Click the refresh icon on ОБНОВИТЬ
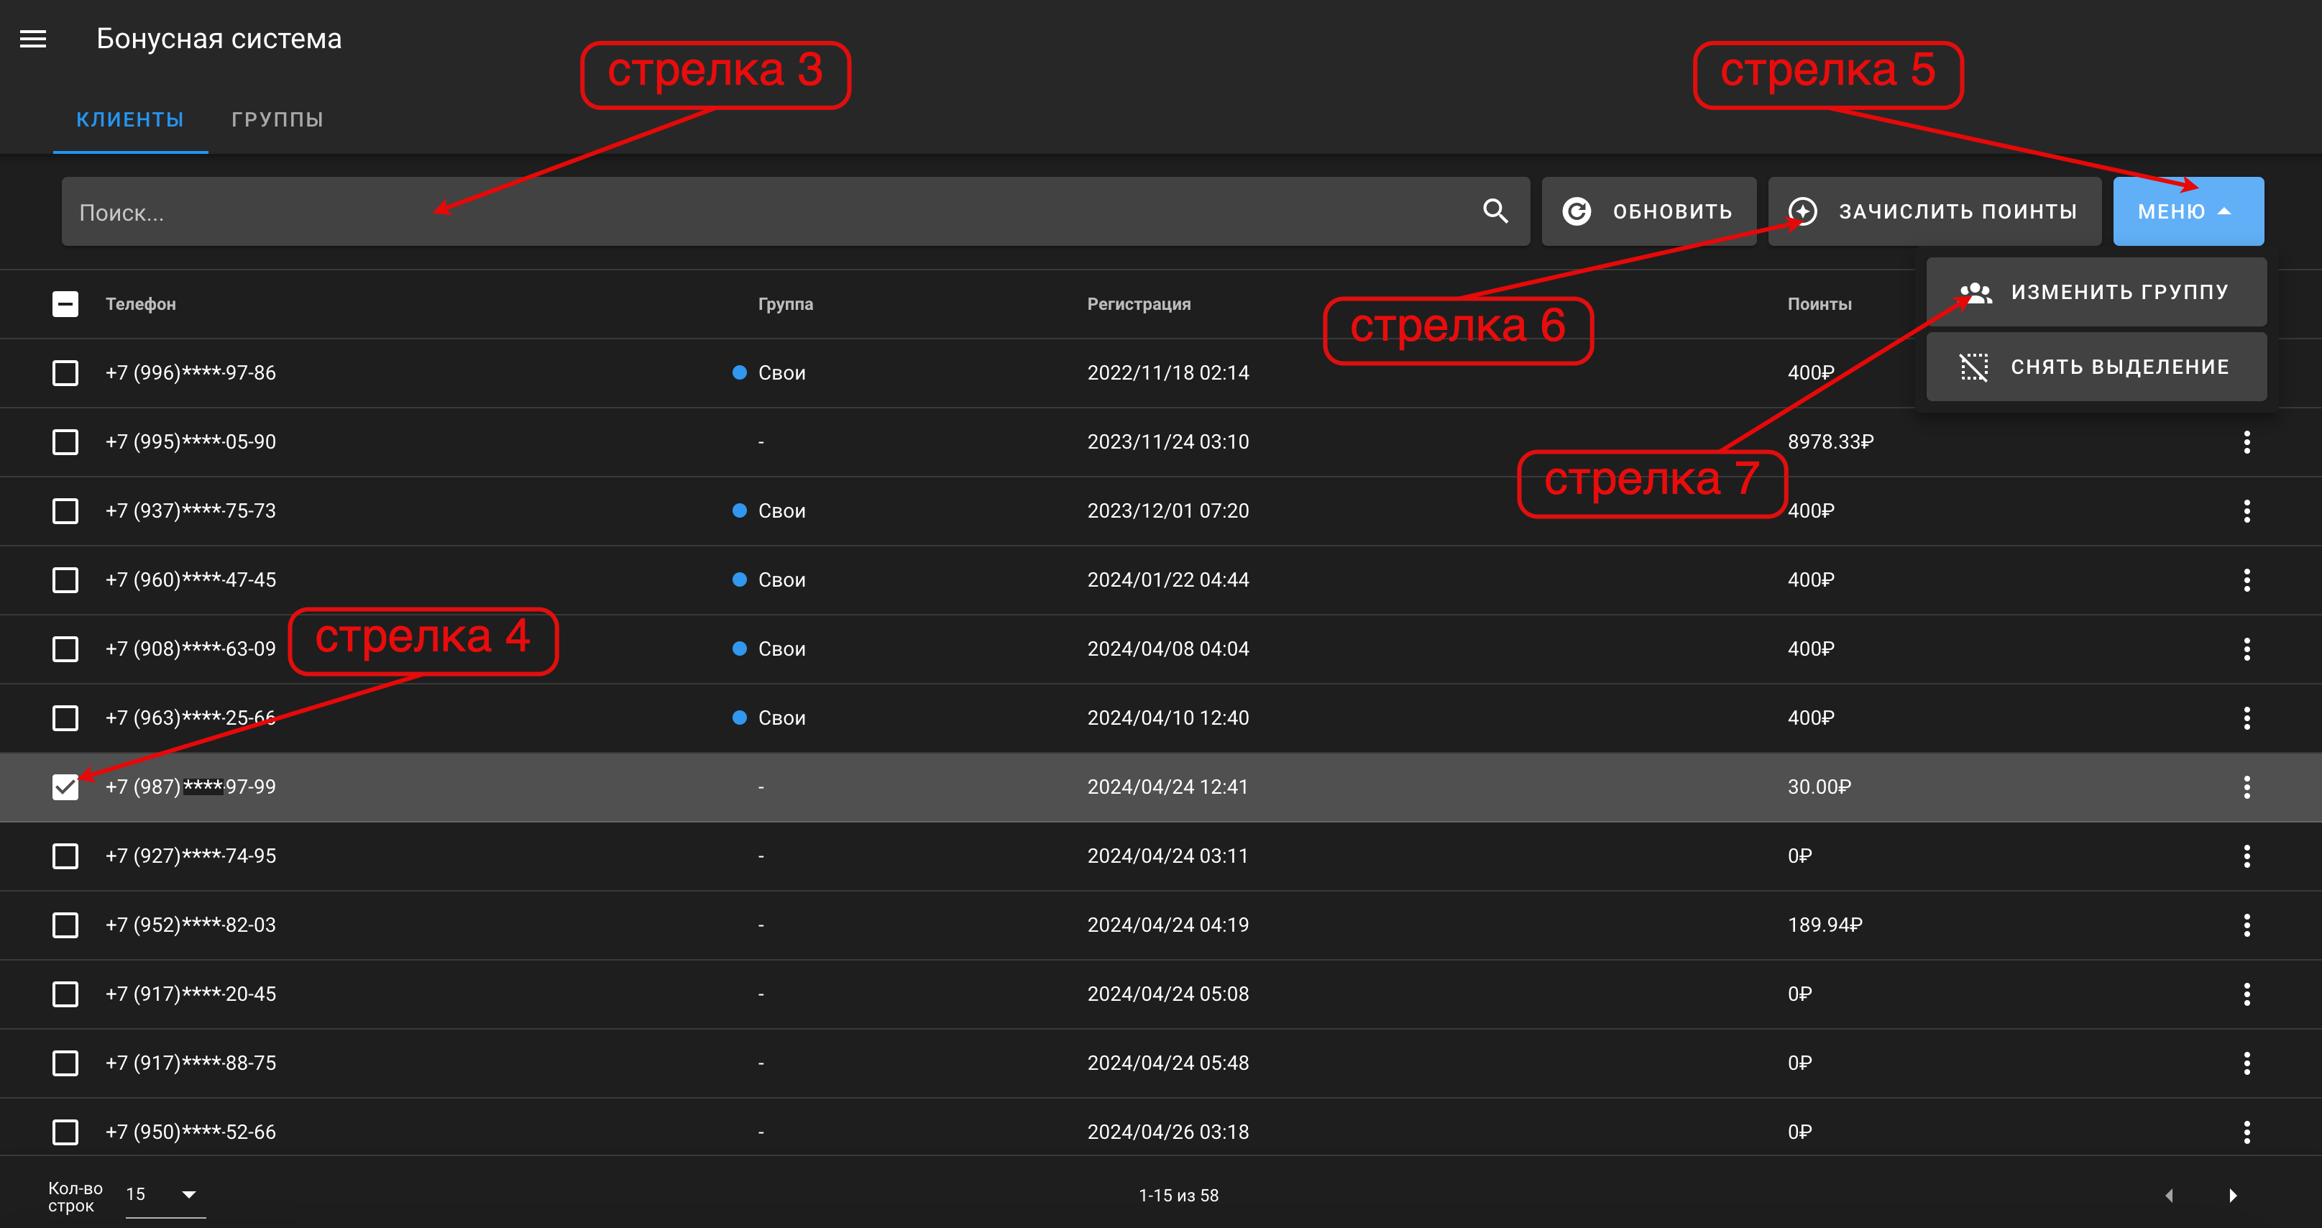Image resolution: width=2322 pixels, height=1228 pixels. 1577,211
